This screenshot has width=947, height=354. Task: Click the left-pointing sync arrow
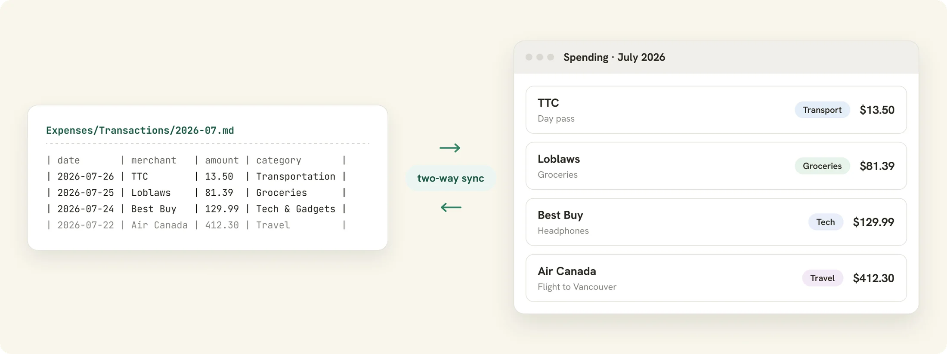point(451,207)
